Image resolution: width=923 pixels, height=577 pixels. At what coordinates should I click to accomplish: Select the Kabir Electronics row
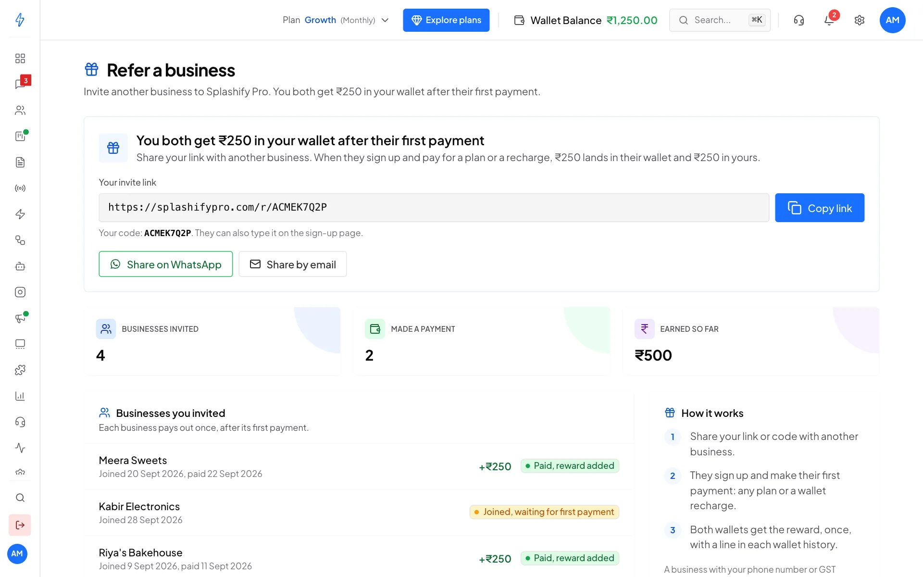point(359,513)
